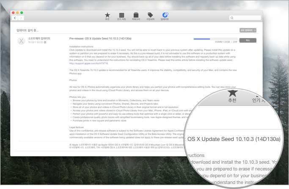Go forward with the right arrow button
Viewport: 289px width, 189px height.
click(x=21, y=18)
